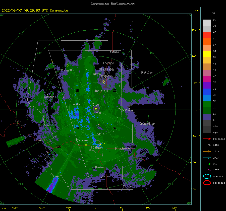Click the km label at top right

click(x=196, y=11)
